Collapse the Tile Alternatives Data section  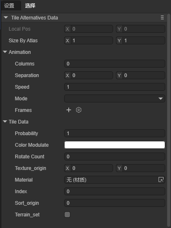(6, 17)
